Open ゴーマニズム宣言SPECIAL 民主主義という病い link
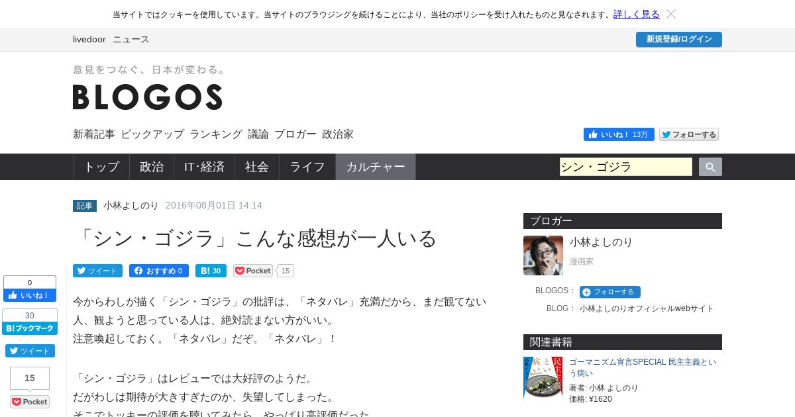The width and height of the screenshot is (795, 417). (643, 367)
